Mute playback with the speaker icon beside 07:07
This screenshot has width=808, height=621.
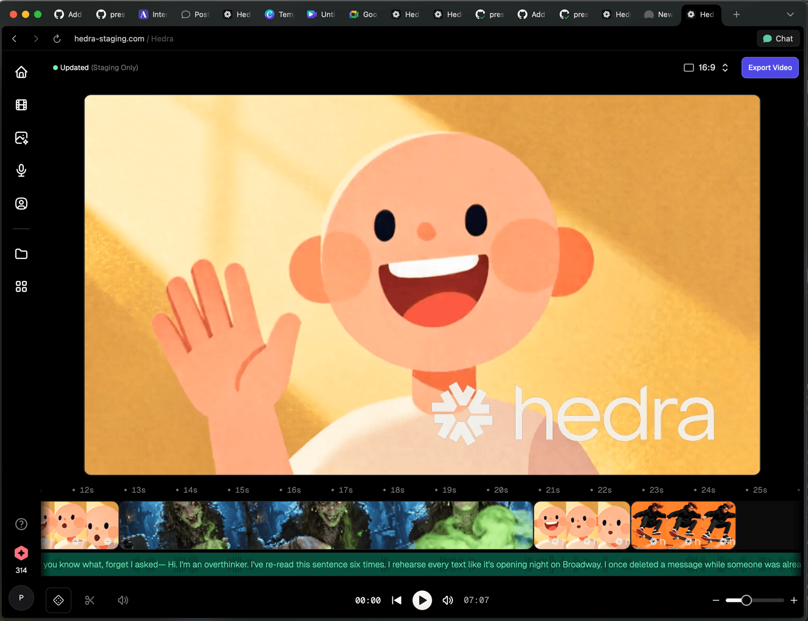[x=448, y=600]
